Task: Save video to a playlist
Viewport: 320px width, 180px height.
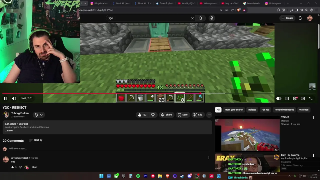Action: pyautogui.click(x=182, y=115)
